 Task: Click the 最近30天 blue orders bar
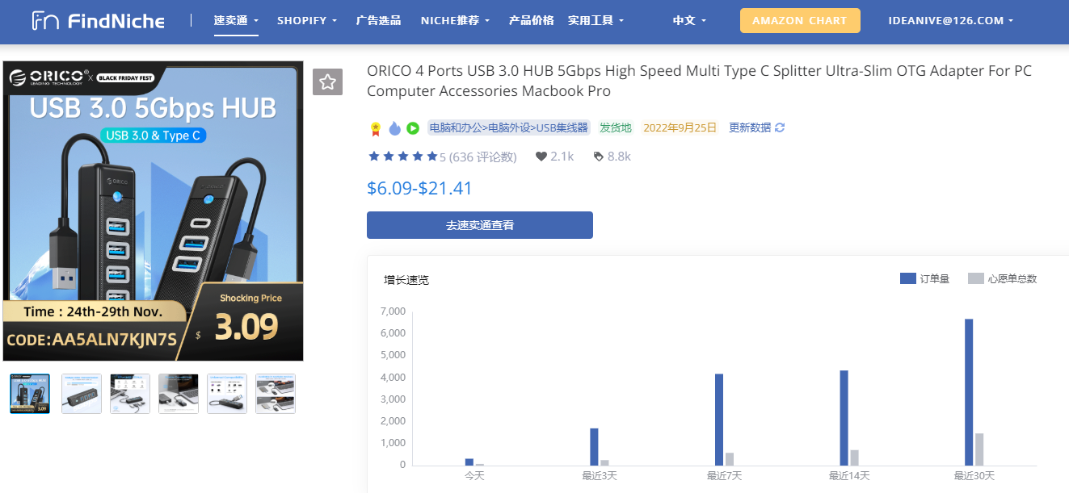pos(969,392)
